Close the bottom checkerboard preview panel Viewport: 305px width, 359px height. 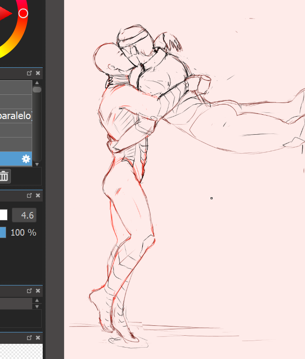pos(38,338)
